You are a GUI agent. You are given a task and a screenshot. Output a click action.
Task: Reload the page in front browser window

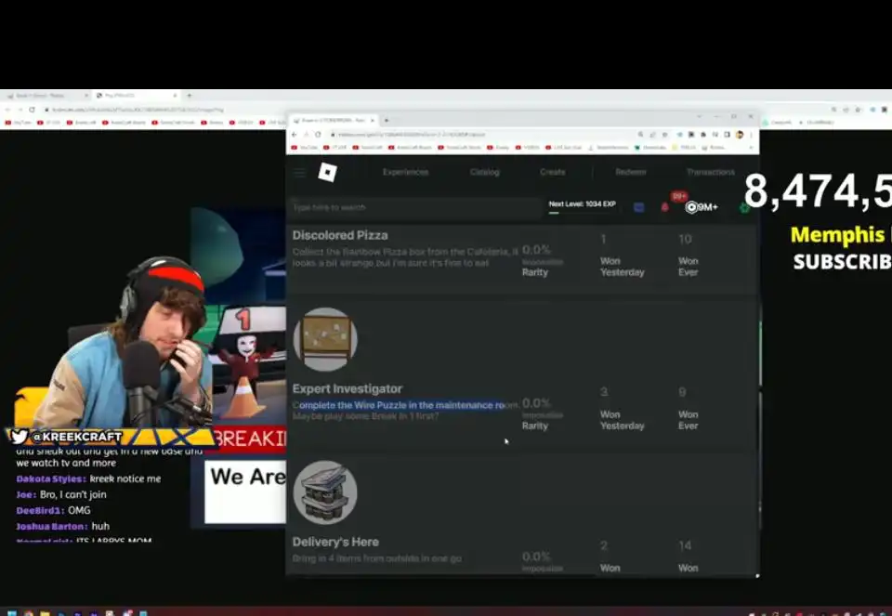click(318, 135)
